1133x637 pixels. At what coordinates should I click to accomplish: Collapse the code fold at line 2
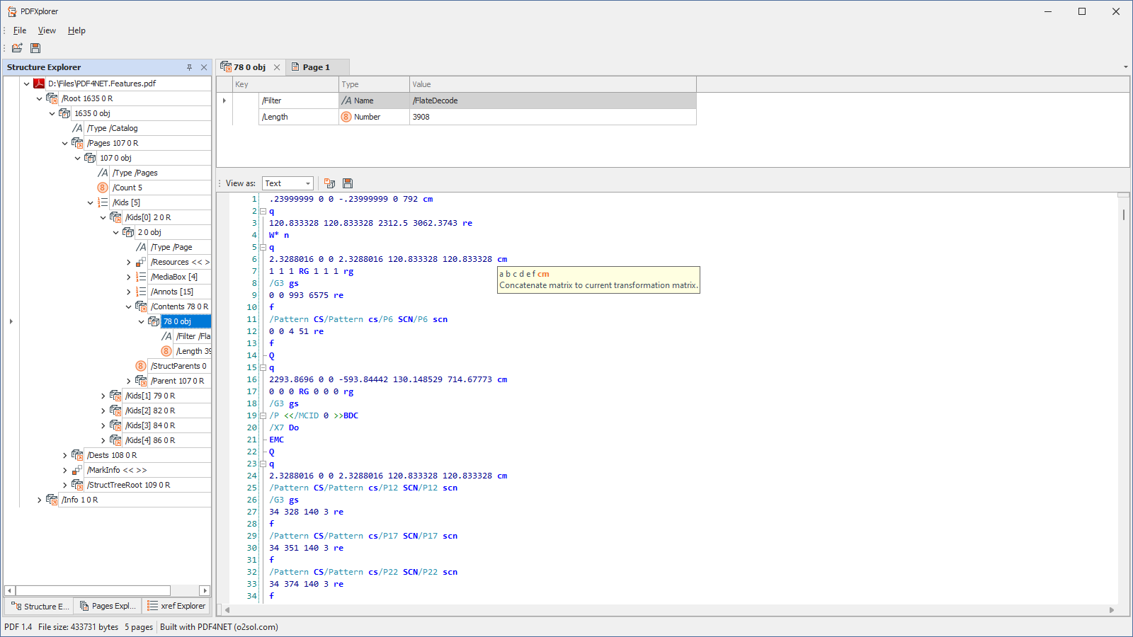coord(263,211)
